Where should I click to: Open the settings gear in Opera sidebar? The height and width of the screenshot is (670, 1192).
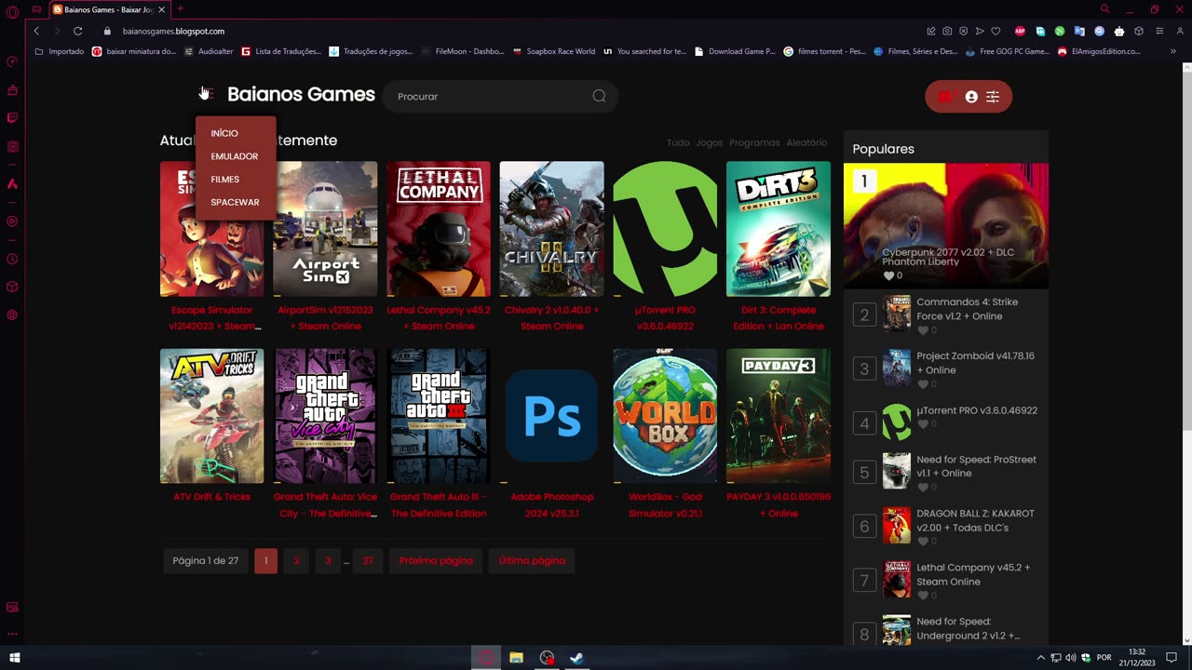(x=12, y=315)
